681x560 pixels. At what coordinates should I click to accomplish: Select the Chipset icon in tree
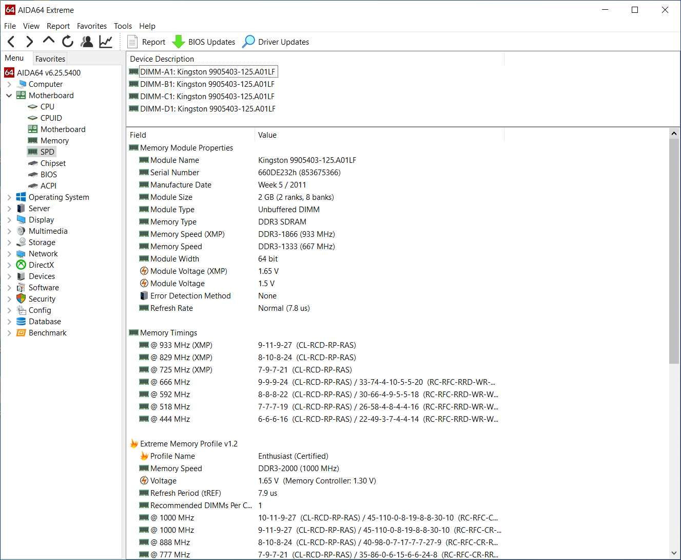coord(33,163)
